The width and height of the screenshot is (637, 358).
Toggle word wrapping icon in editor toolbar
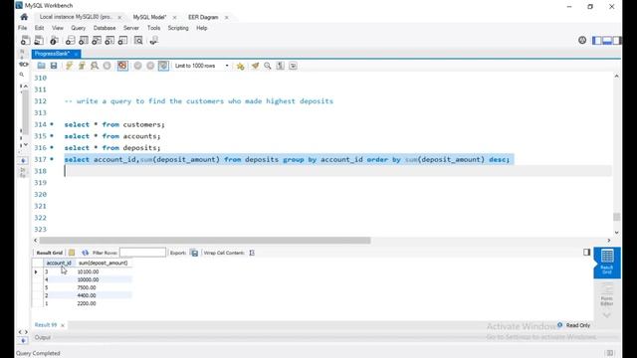293,66
